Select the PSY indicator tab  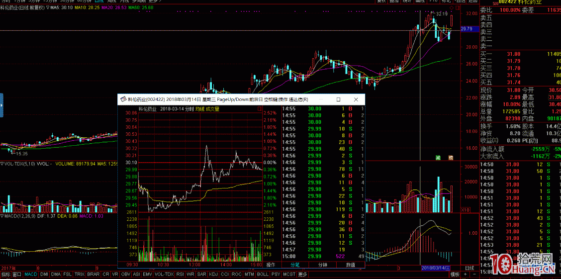click(276, 275)
